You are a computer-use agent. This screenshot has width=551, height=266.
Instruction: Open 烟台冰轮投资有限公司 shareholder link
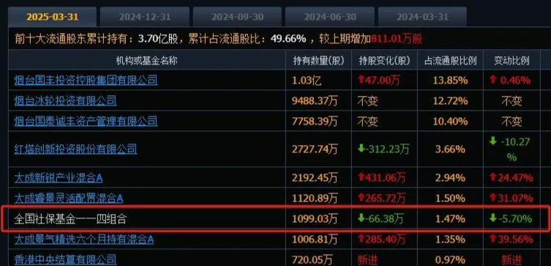[65, 101]
